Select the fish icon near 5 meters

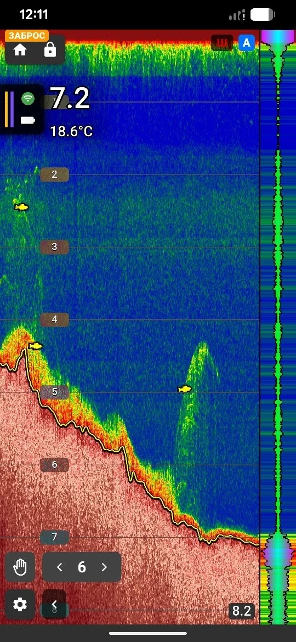[185, 388]
